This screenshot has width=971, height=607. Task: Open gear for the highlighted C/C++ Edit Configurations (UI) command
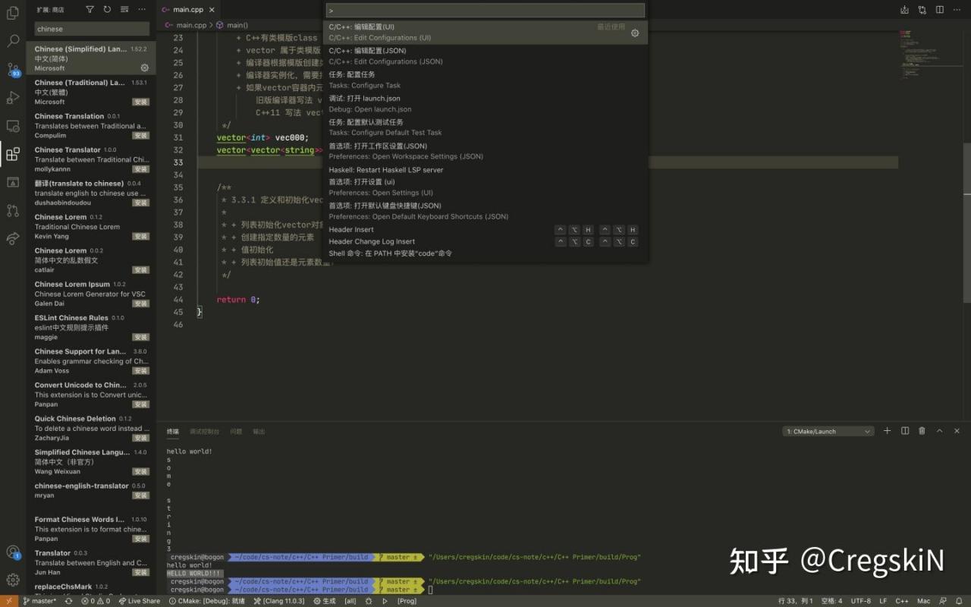point(635,33)
